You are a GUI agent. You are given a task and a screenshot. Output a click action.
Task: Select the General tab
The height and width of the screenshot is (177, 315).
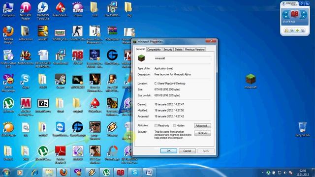(140, 49)
